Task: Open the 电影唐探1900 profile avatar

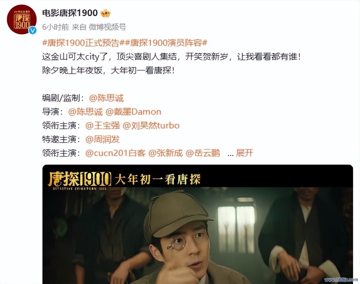Action: click(22, 19)
